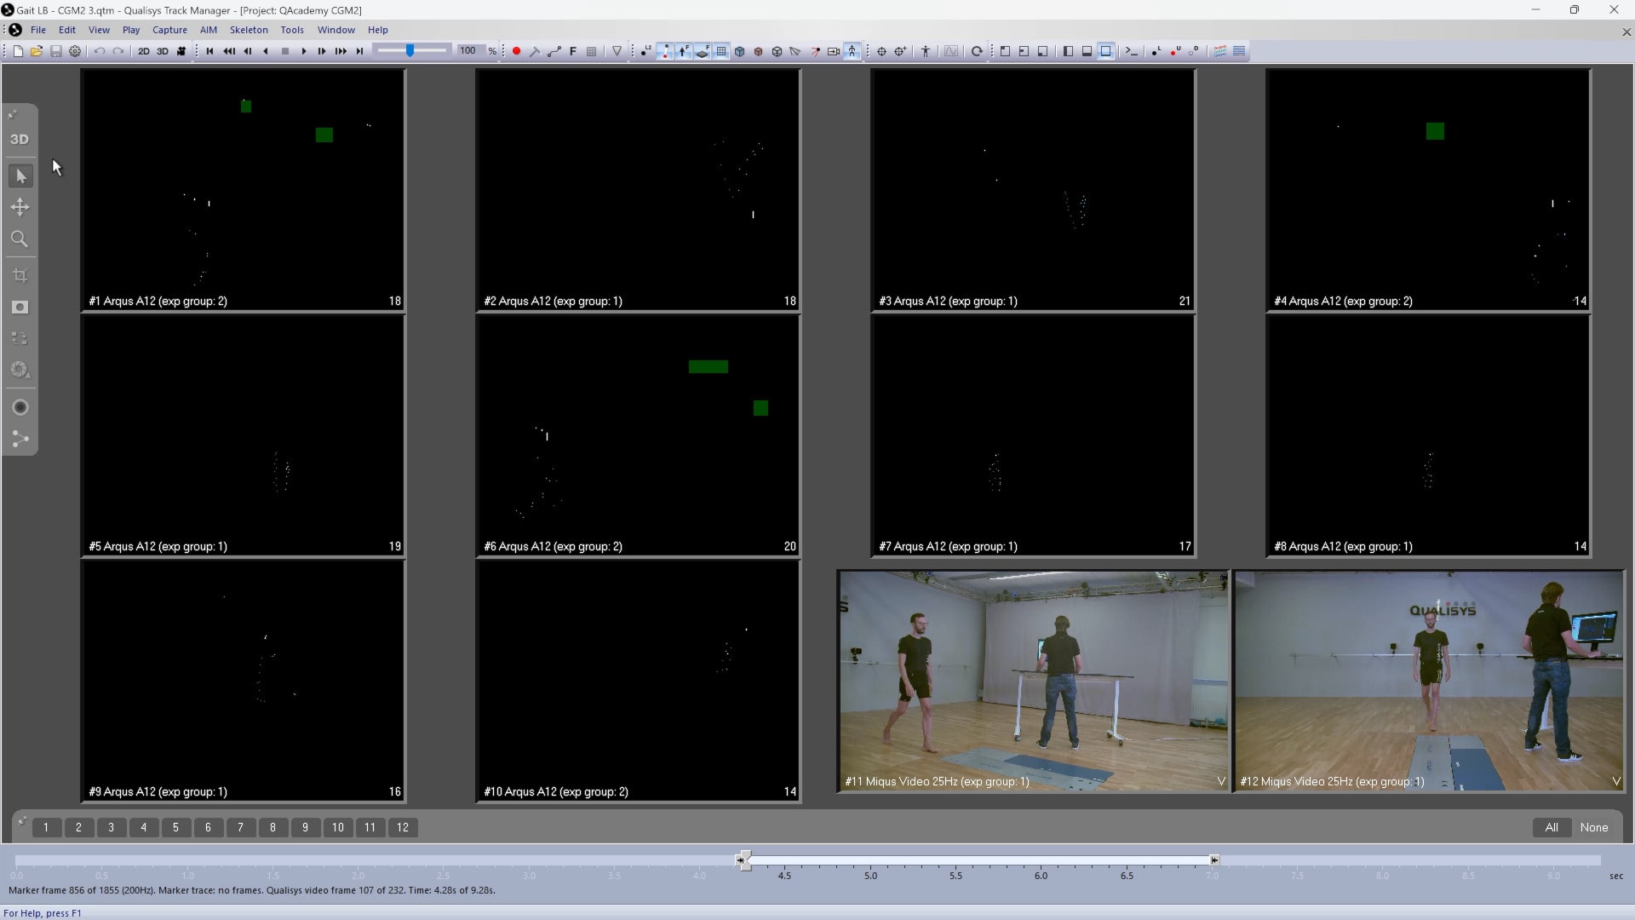Play backward
The image size is (1635, 920).
tap(267, 51)
